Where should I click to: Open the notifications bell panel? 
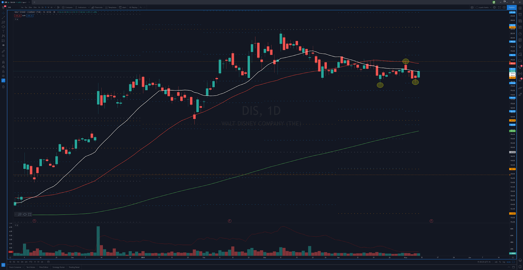[520, 80]
